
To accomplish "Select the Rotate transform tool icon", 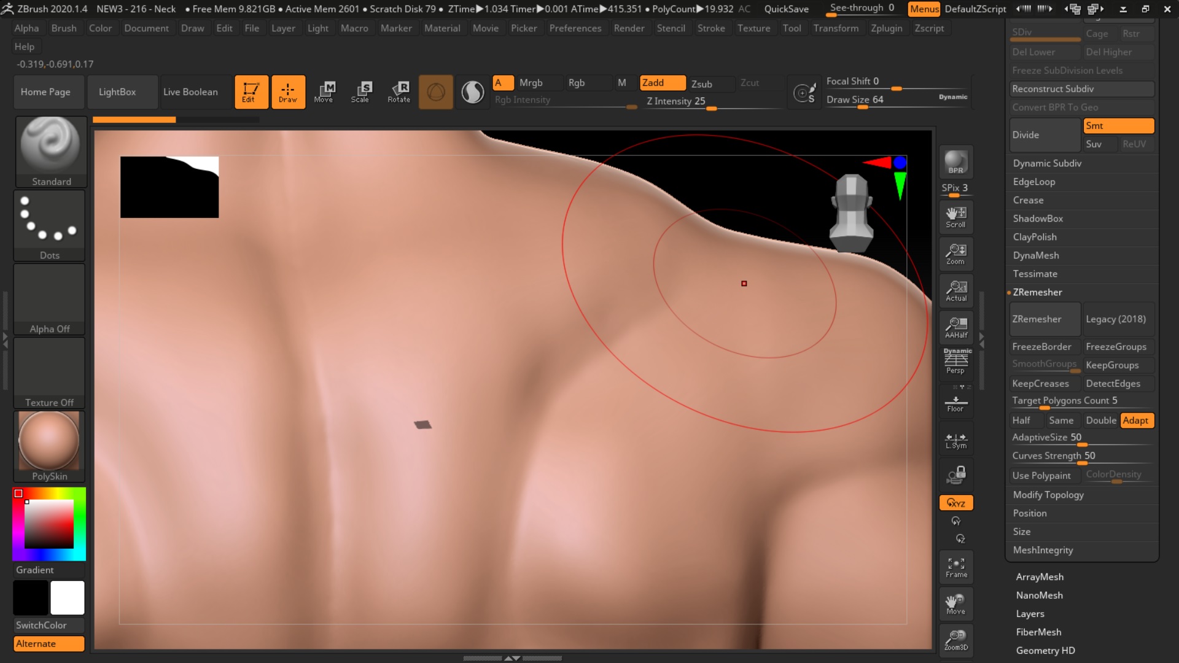I will coord(399,91).
